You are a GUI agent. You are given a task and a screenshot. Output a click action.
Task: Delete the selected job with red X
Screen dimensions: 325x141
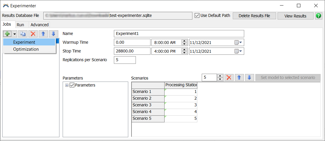point(33,34)
